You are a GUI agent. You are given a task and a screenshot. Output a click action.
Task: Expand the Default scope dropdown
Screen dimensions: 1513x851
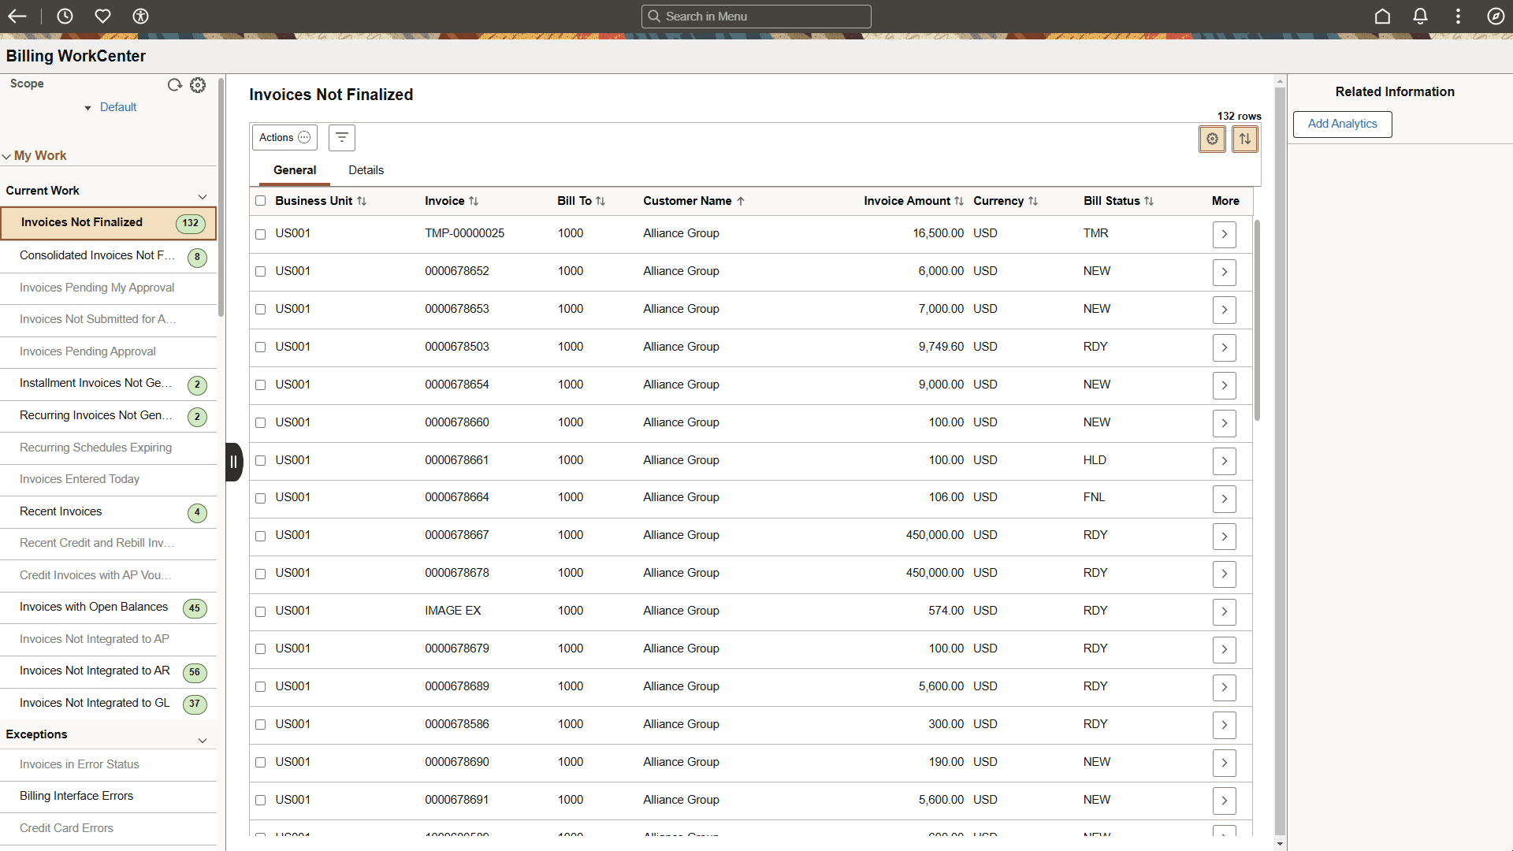click(87, 107)
